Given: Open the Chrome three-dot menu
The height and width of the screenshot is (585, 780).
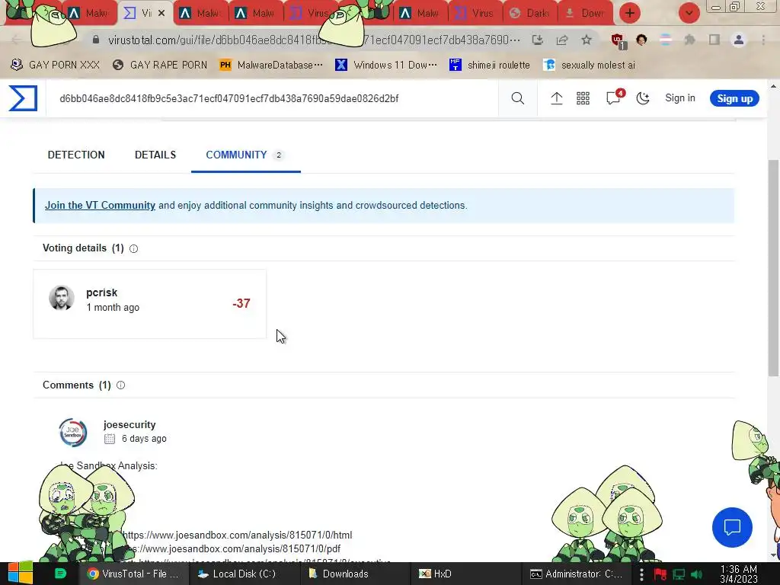Looking at the screenshot, I should click(763, 40).
